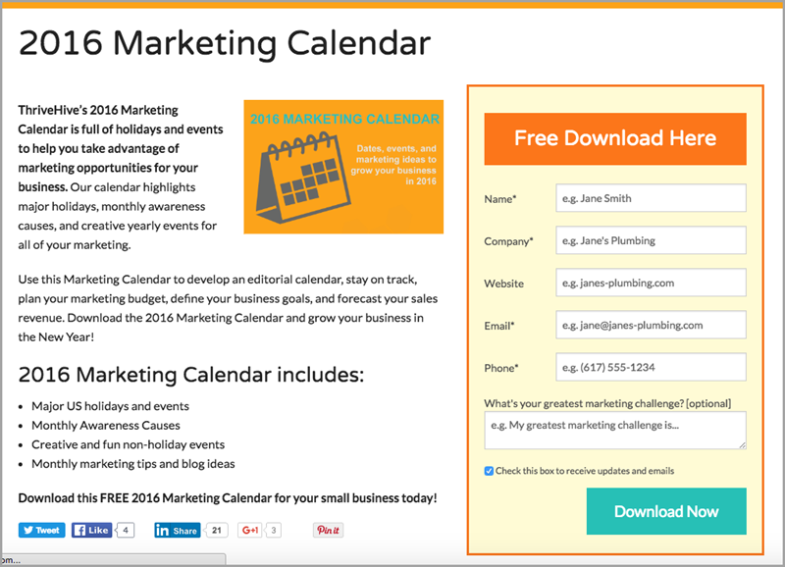Viewport: 785px width, 567px height.
Task: Focus the Company input field
Action: [651, 240]
